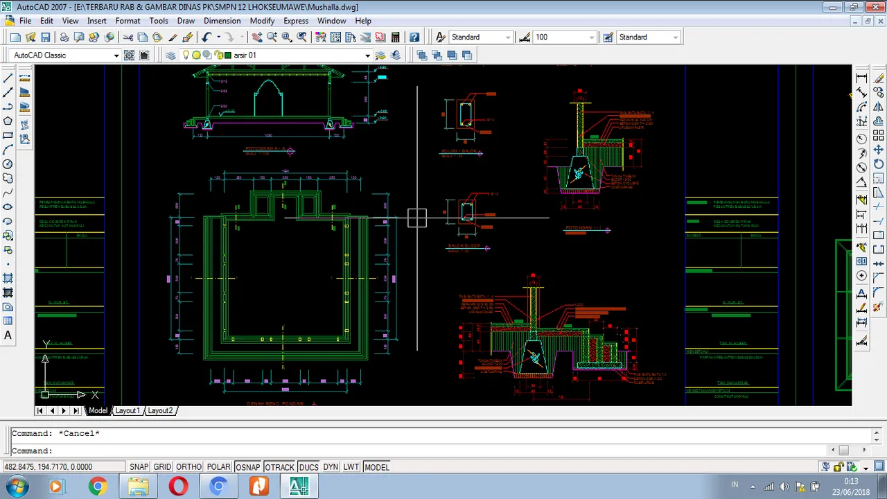This screenshot has height=499, width=887.
Task: Open the AutoCAD Classic workspace dropdown
Action: click(x=116, y=55)
